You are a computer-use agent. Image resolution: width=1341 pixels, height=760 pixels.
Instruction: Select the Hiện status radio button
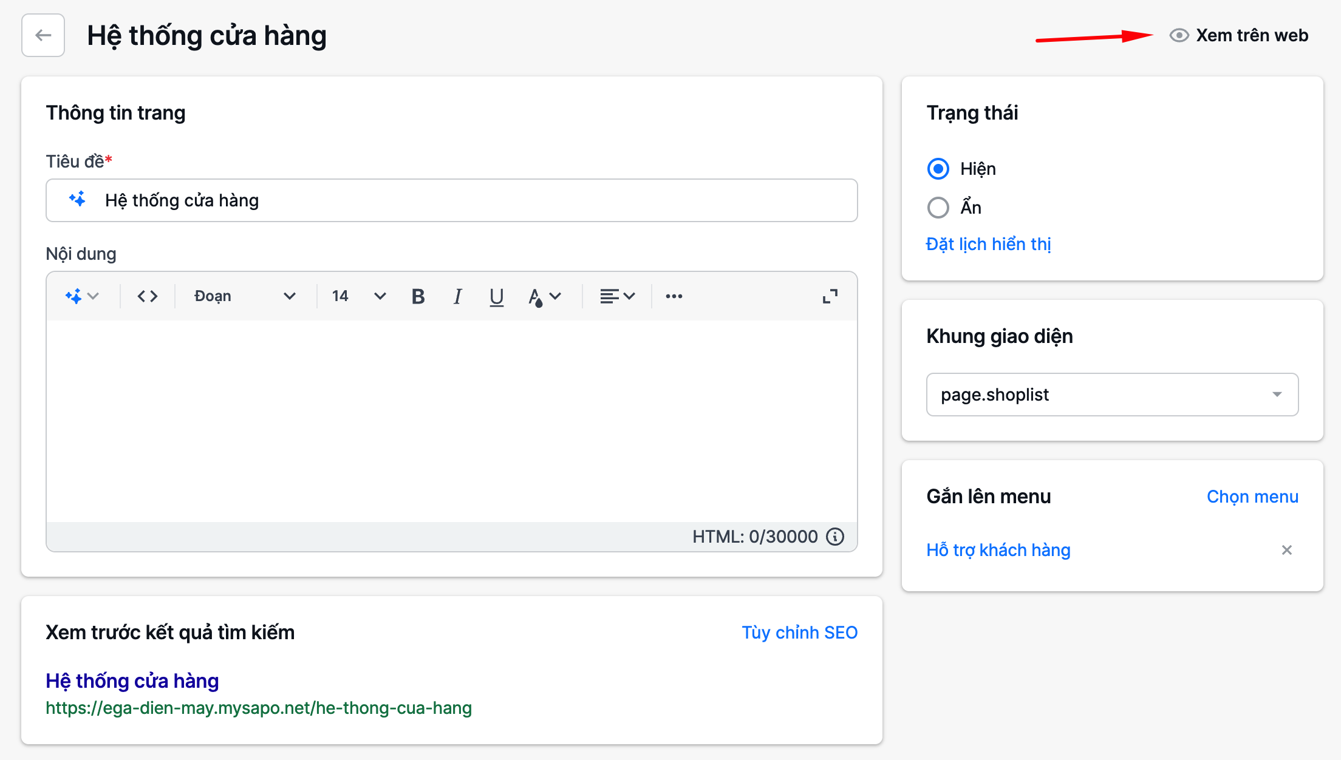click(x=938, y=169)
